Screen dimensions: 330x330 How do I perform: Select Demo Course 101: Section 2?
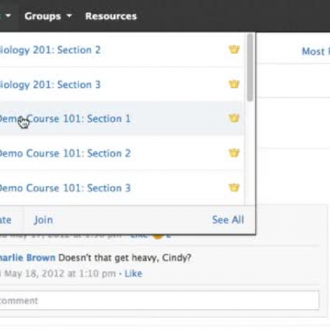pyautogui.click(x=65, y=153)
